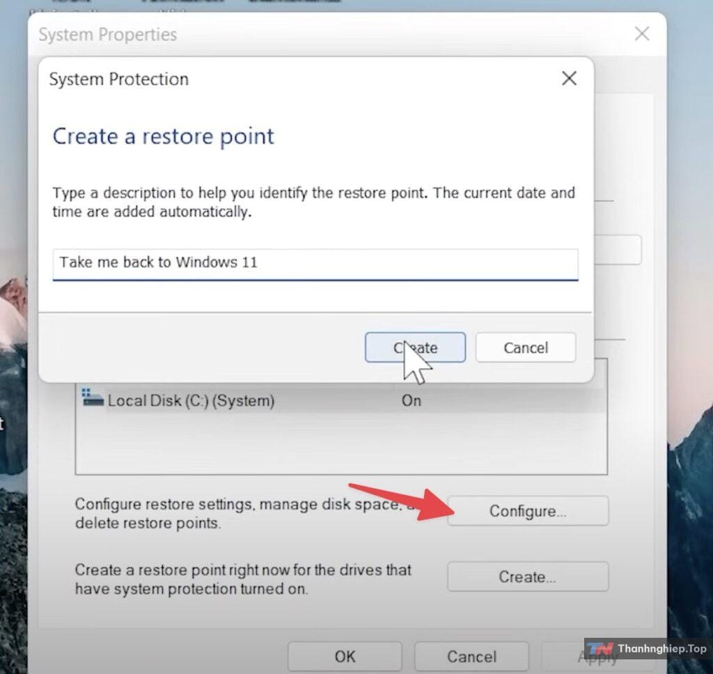Close the System Protection dialog
713x674 pixels.
(569, 79)
